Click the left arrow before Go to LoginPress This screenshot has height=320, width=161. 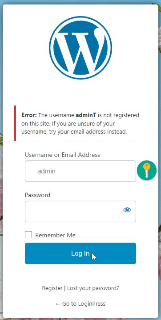click(58, 304)
